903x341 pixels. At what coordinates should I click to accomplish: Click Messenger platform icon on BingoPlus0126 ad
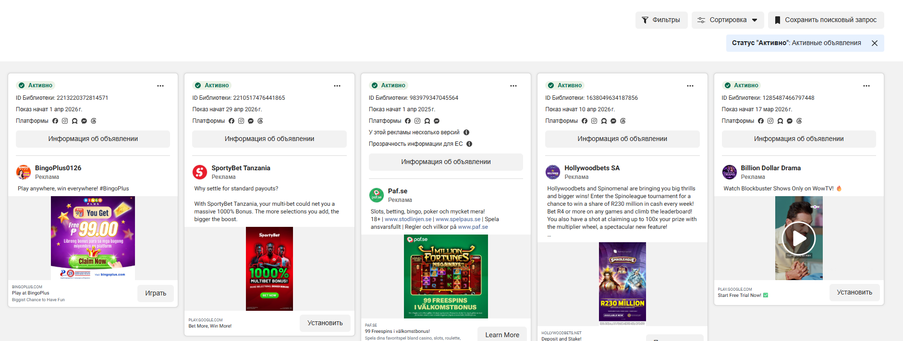point(84,121)
